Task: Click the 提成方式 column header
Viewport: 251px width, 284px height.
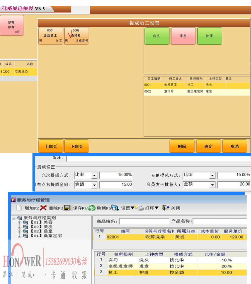Action: click(x=183, y=254)
